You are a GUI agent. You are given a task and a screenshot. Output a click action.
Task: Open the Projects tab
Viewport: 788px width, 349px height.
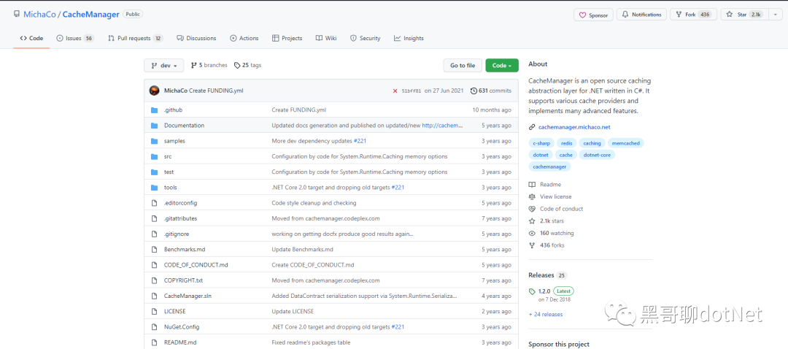tap(287, 38)
